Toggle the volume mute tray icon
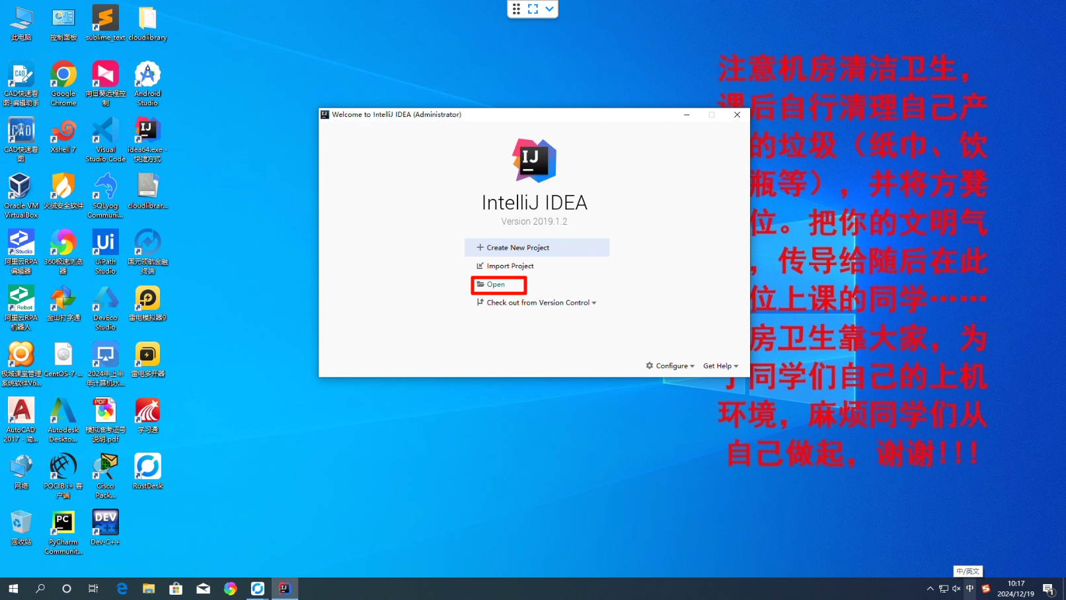1066x600 pixels. point(956,589)
